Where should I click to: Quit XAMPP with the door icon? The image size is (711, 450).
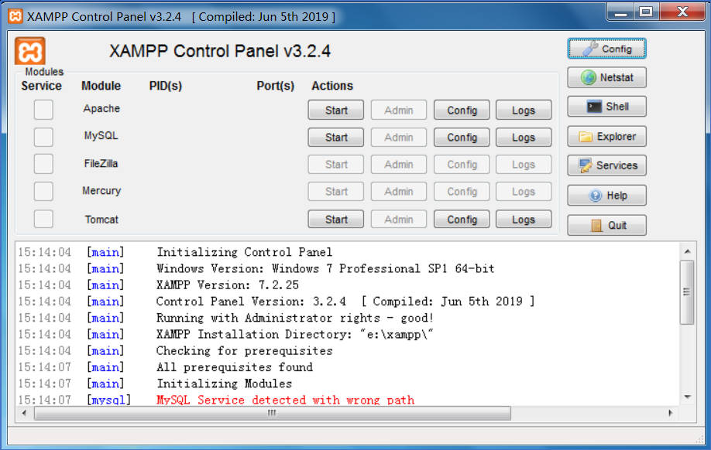[606, 225]
